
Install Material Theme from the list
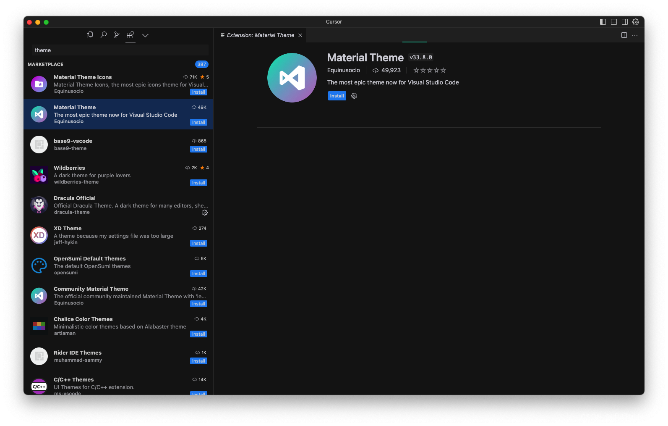[198, 122]
